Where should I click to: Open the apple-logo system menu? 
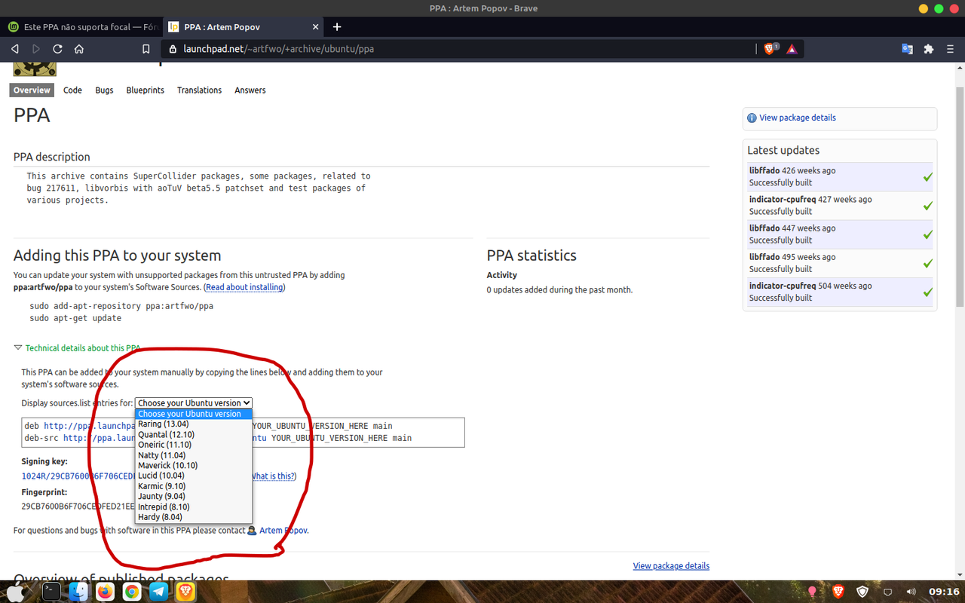[17, 592]
